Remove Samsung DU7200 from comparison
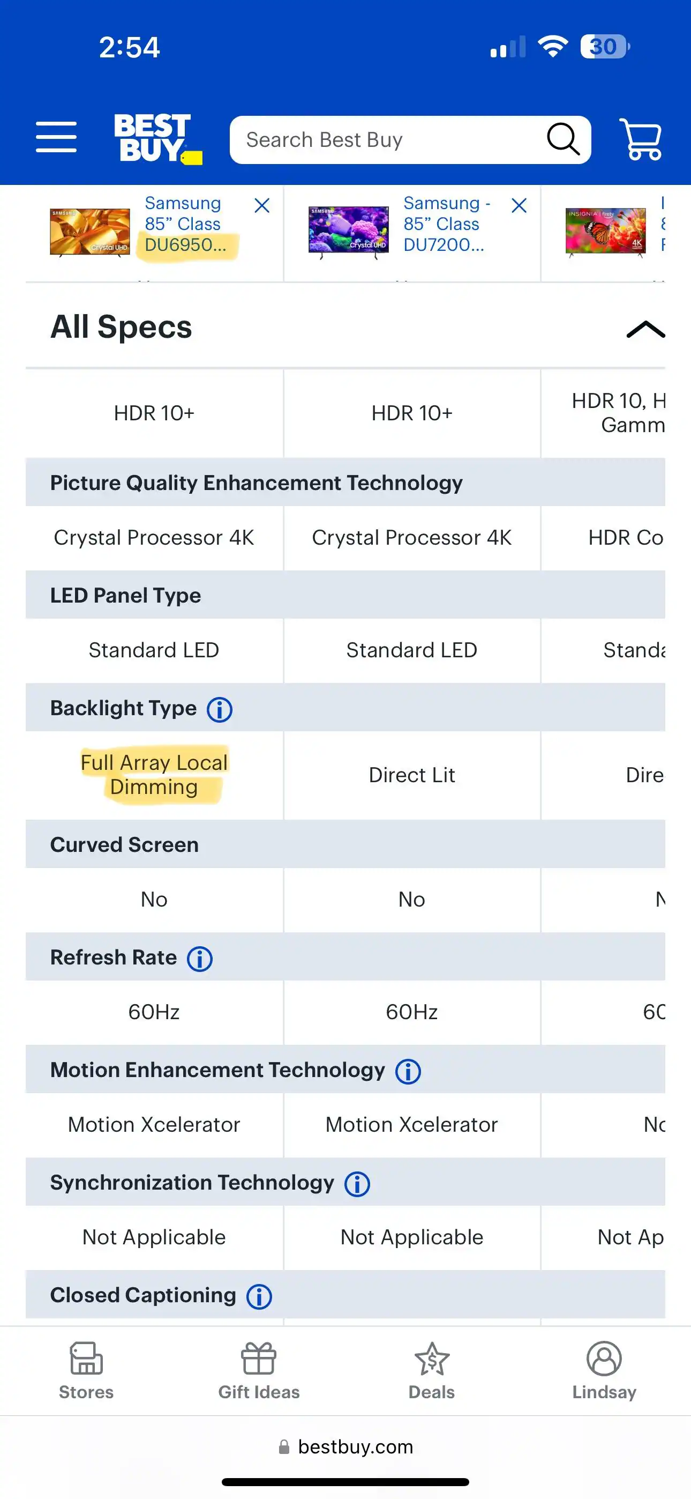The height and width of the screenshot is (1499, 691). (519, 205)
